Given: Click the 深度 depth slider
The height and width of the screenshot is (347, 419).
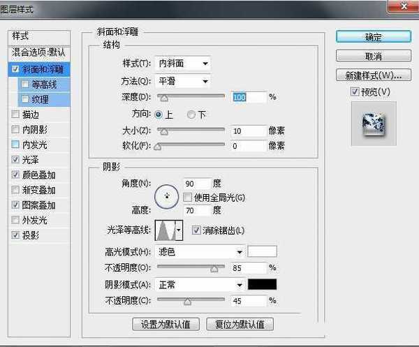Looking at the screenshot, I should point(190,97).
